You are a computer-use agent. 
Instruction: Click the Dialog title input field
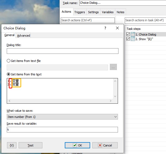click(62, 51)
